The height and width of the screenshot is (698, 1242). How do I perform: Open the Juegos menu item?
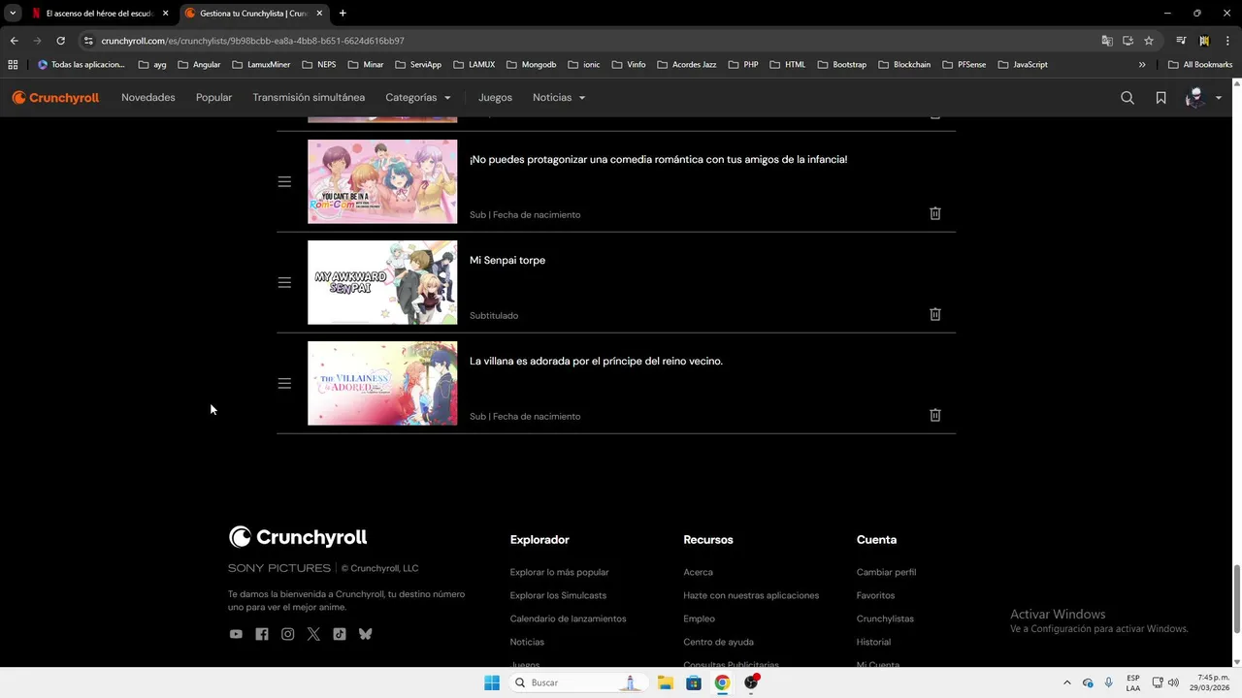tap(495, 98)
